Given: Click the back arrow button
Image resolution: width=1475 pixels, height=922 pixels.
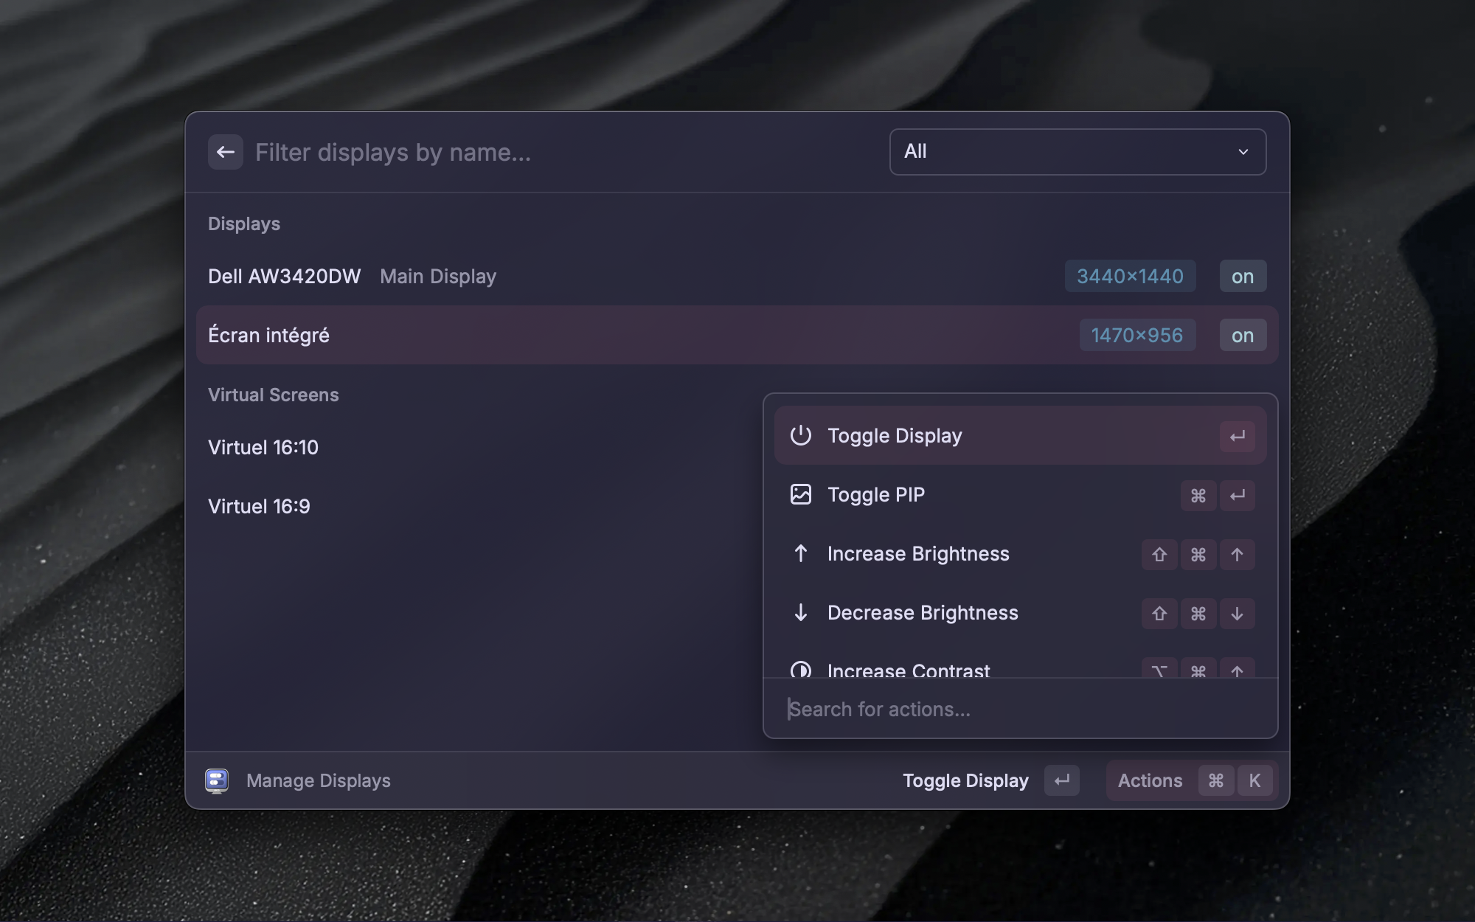Looking at the screenshot, I should click(x=225, y=152).
